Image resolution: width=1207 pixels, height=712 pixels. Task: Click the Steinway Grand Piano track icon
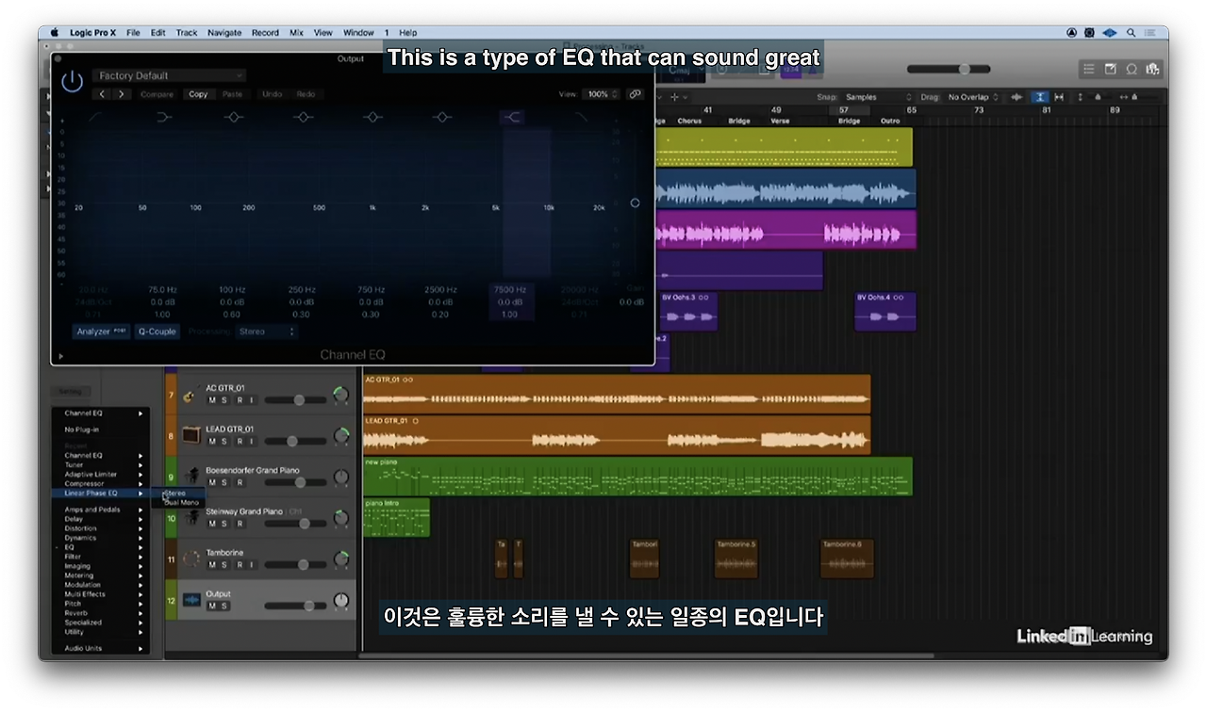coord(191,516)
